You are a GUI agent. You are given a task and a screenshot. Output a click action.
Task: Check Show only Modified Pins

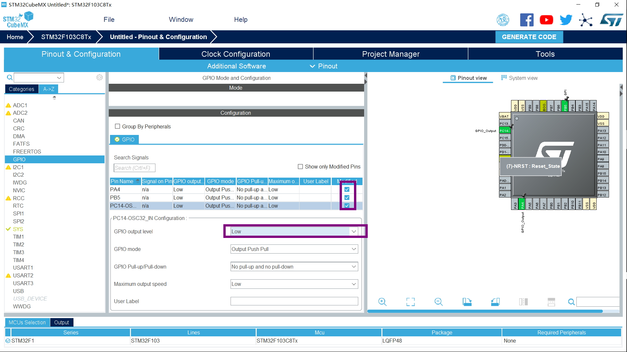pyautogui.click(x=300, y=167)
